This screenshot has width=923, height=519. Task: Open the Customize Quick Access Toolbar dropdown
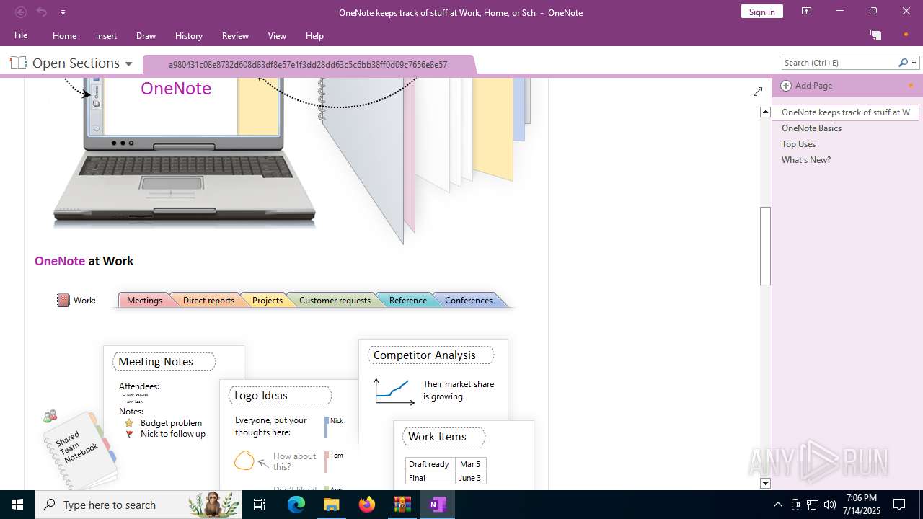[63, 12]
